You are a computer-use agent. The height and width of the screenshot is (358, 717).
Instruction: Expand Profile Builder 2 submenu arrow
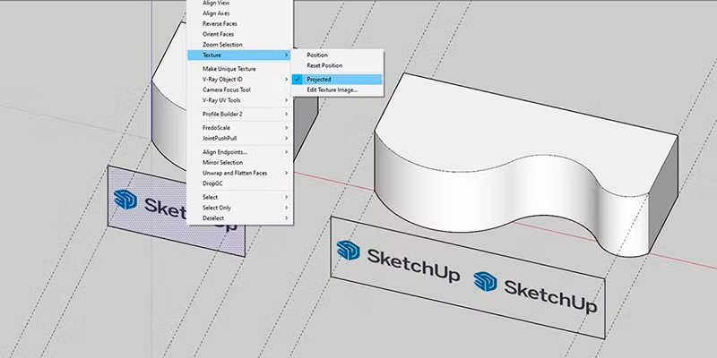286,115
